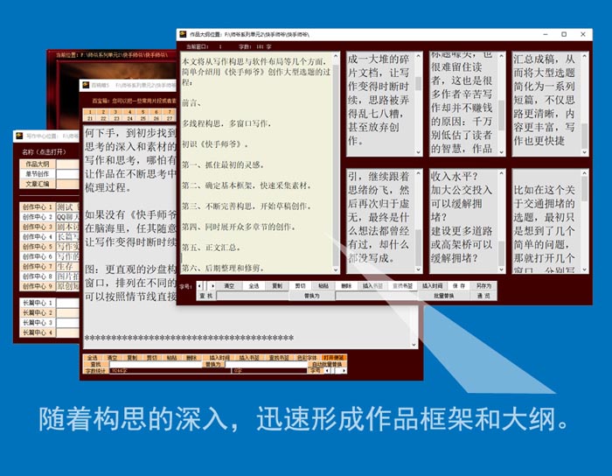Open 长篇中心 3 in the writing center list

point(38,323)
